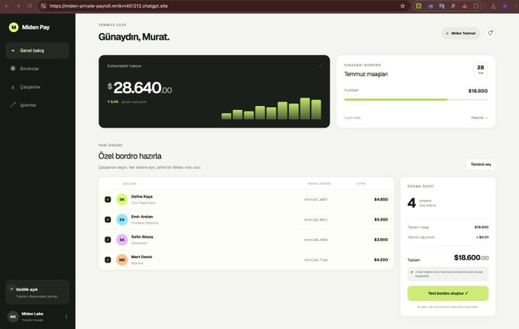The width and height of the screenshot is (519, 329).
Task: Click Emir Arslan's Miden address
Action: [316, 219]
